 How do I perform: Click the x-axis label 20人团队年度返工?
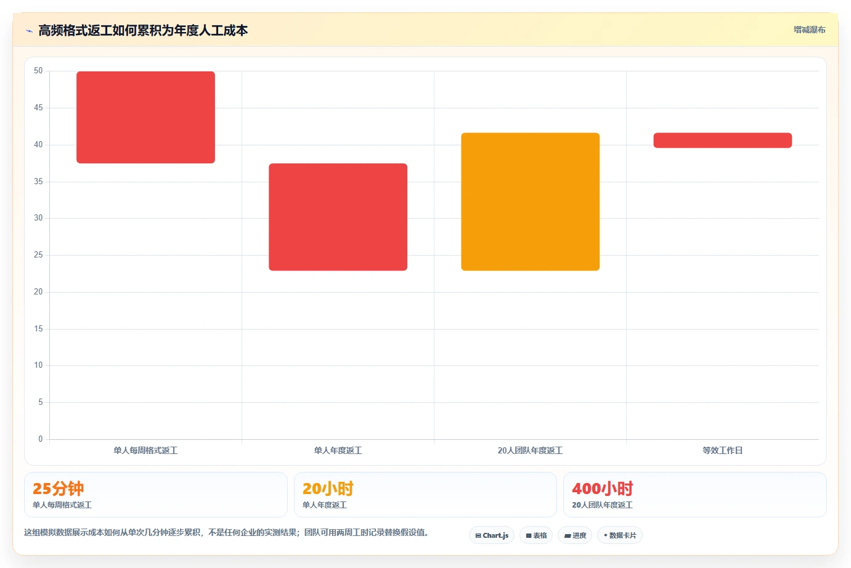530,450
